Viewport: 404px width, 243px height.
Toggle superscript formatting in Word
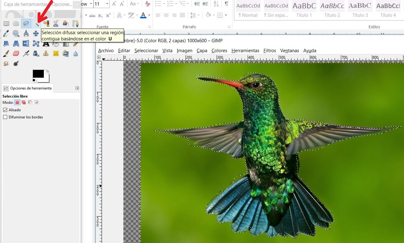click(x=108, y=16)
